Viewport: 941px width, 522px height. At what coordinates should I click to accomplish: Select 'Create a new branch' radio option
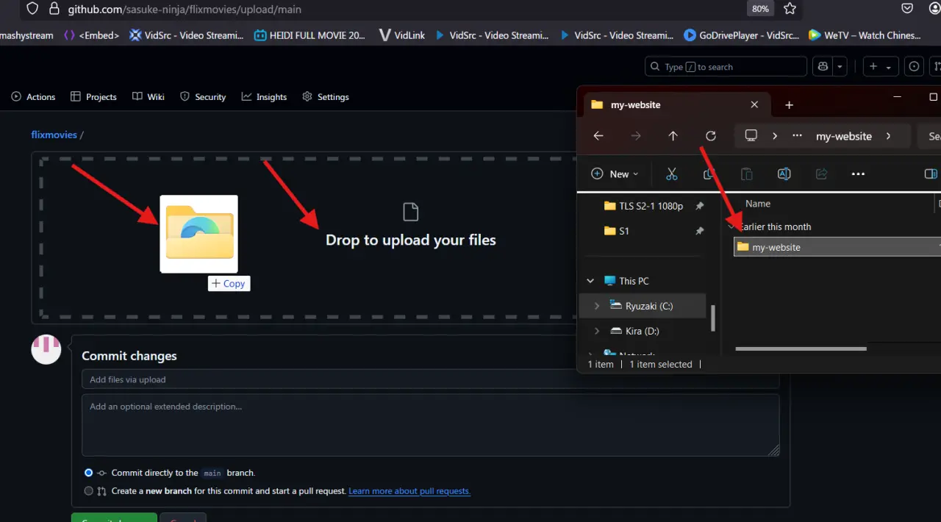(x=89, y=491)
